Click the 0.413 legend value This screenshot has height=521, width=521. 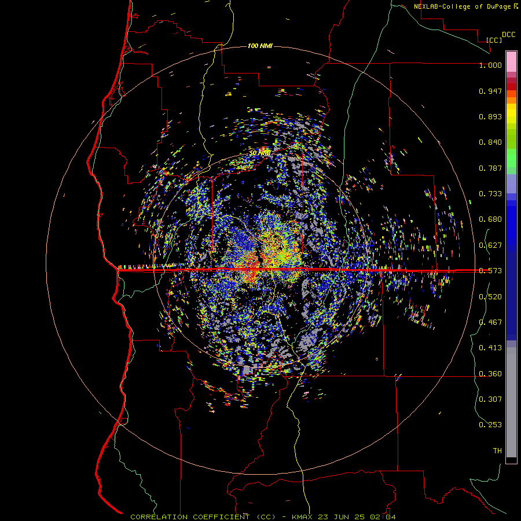[x=490, y=348]
